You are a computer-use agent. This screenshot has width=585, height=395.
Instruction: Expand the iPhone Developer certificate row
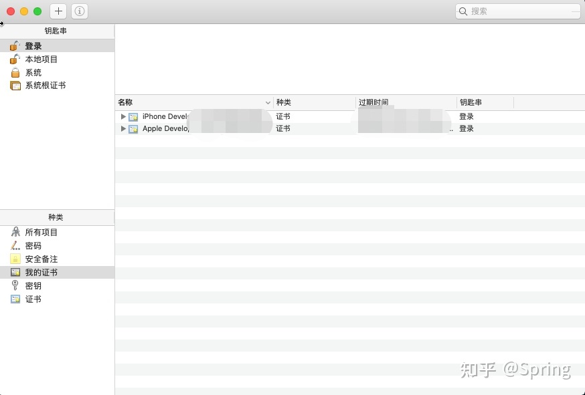point(123,117)
